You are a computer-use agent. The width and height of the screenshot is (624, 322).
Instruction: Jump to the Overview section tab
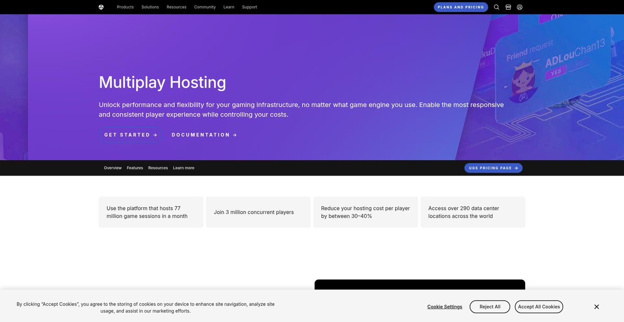113,168
